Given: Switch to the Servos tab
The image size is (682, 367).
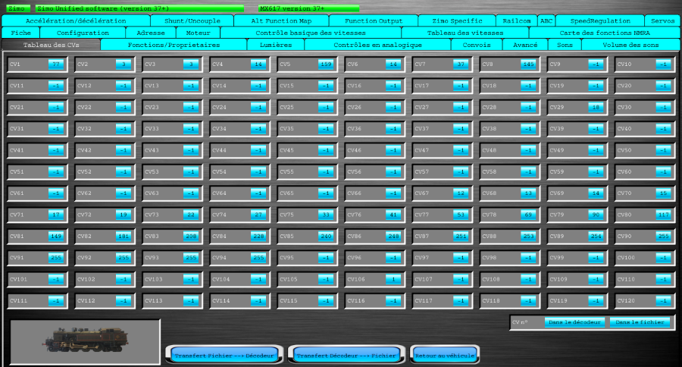Looking at the screenshot, I should [662, 20].
